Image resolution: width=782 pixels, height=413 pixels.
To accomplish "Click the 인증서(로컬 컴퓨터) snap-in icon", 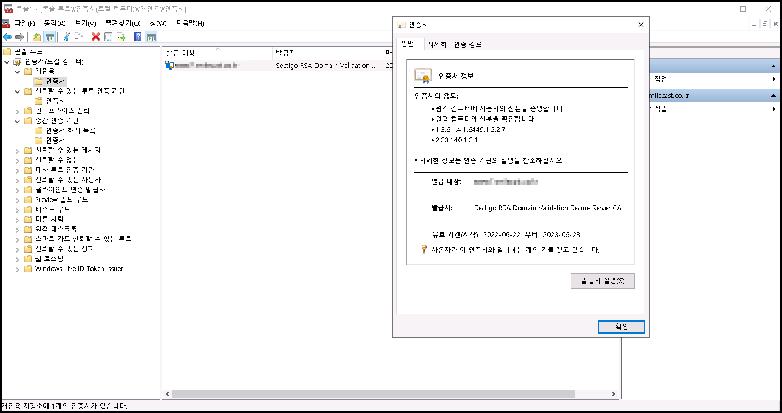I will (x=18, y=61).
